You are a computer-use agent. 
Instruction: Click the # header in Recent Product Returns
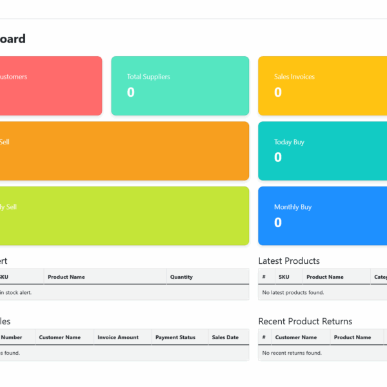(x=264, y=337)
